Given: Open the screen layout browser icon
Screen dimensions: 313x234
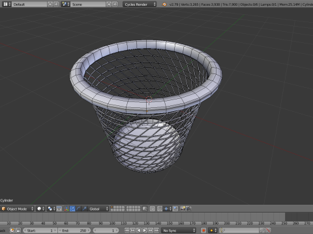Looking at the screenshot, I should [x=7, y=4].
